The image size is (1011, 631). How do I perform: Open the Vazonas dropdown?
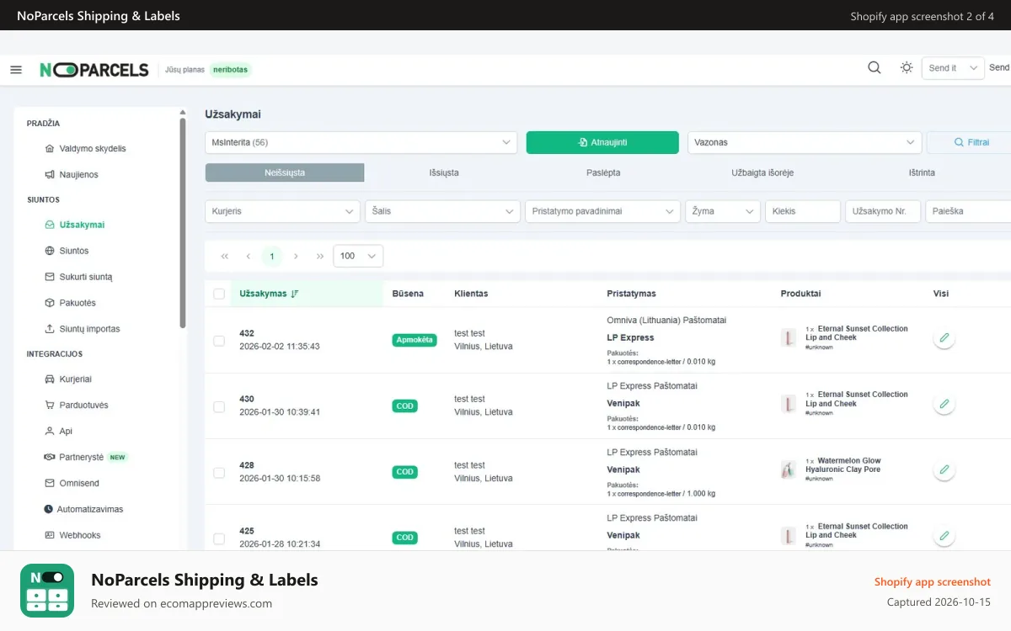(x=805, y=142)
